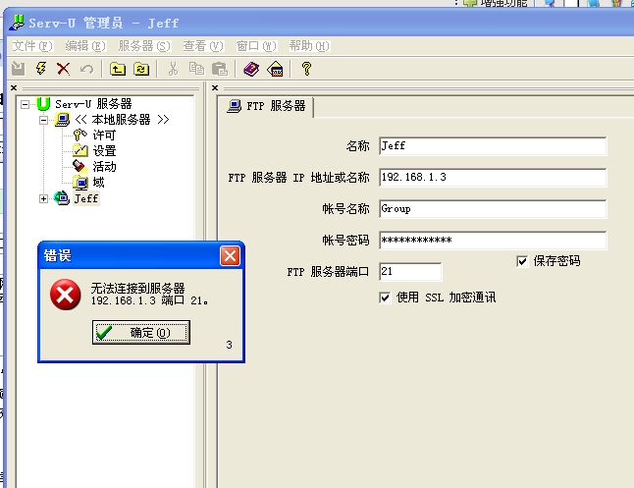
Task: Click the FTP server IP address field
Action: 493,178
